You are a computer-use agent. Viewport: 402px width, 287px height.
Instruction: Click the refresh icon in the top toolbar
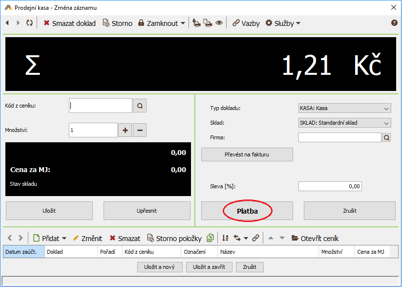(29, 23)
